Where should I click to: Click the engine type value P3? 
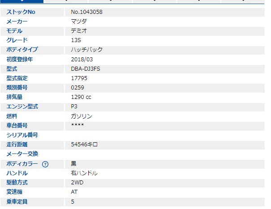point(74,107)
